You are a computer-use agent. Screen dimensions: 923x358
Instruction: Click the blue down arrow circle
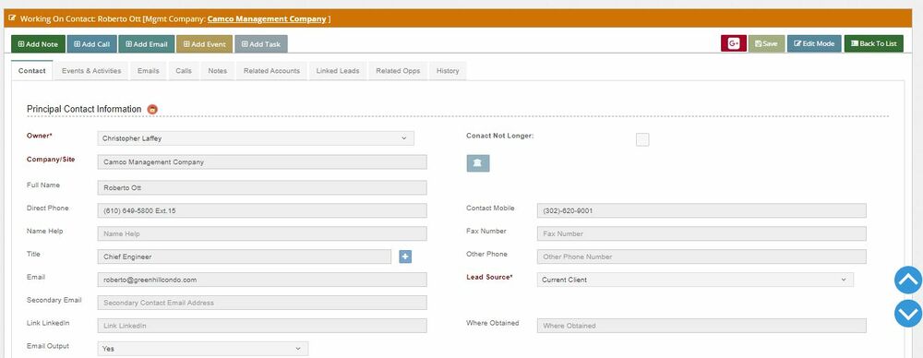coord(908,314)
